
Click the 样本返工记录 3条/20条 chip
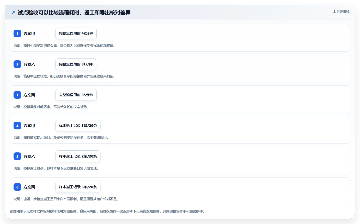(x=78, y=187)
